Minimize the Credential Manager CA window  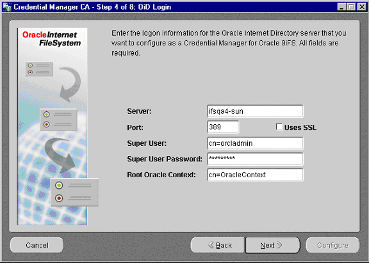point(341,7)
